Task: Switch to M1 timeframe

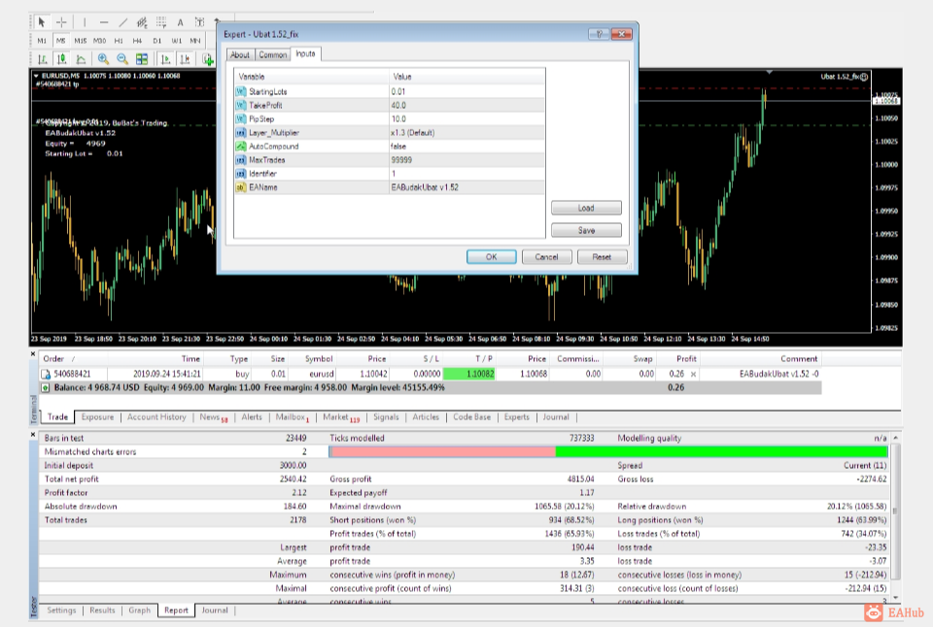Action: point(42,41)
